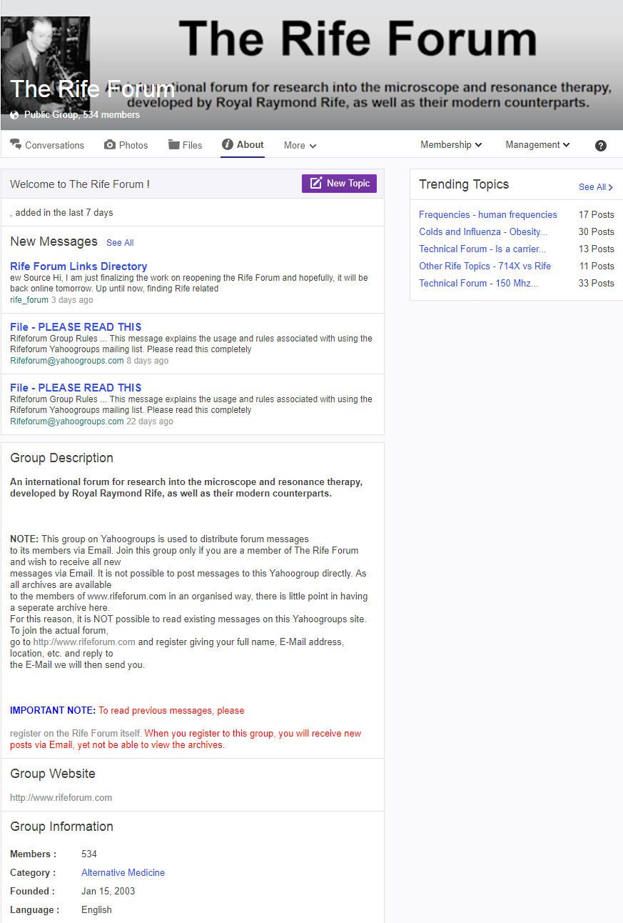Click the founded date Jan 15, 2003
Viewport: 623px width, 923px height.
click(x=108, y=892)
